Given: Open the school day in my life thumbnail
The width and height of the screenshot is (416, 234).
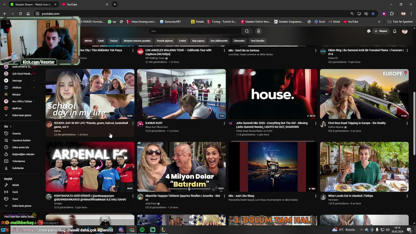Looking at the screenshot, I should 90,94.
